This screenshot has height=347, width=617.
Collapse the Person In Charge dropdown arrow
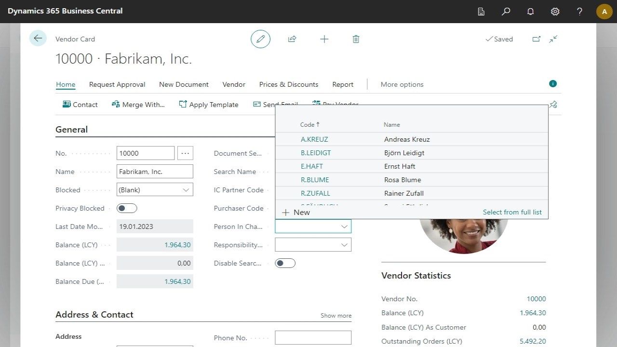344,226
